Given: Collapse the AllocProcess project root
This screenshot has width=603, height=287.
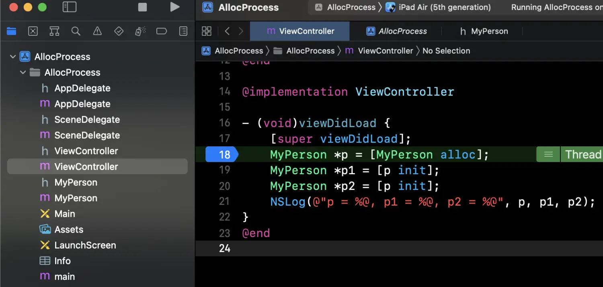Looking at the screenshot, I should click(x=12, y=57).
